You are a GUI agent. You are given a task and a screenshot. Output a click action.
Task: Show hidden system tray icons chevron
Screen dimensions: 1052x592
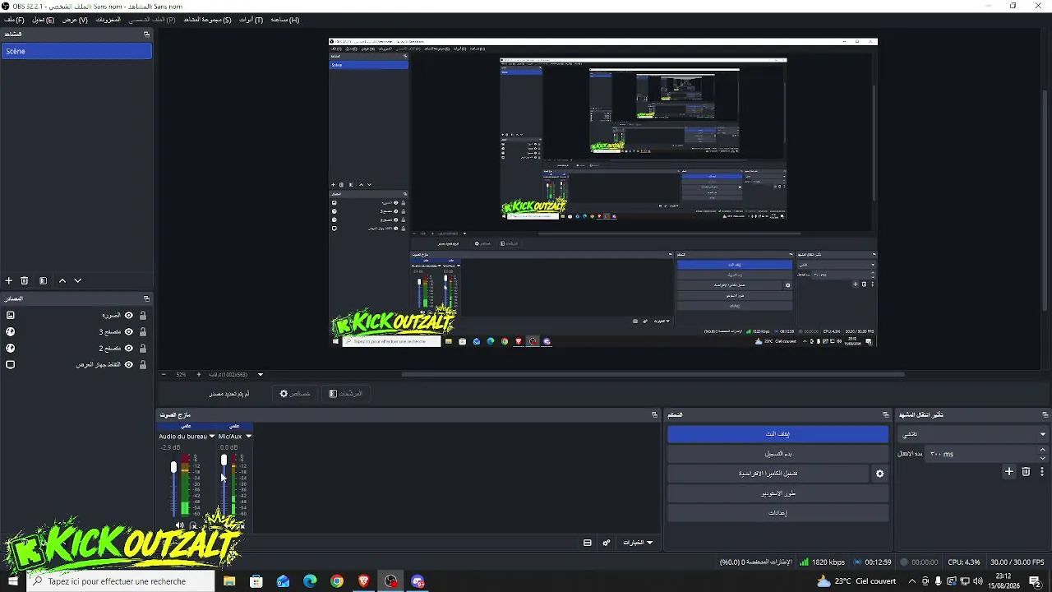point(912,581)
